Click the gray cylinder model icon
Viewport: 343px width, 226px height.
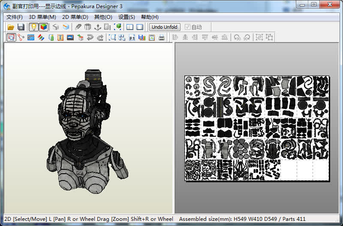[88, 27]
